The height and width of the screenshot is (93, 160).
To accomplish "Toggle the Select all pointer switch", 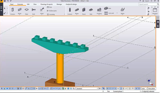I will click(x=2, y=89).
